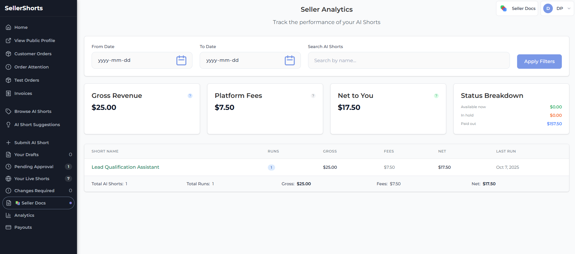Click the DP user avatar circle
Image resolution: width=575 pixels, height=254 pixels.
click(x=548, y=8)
